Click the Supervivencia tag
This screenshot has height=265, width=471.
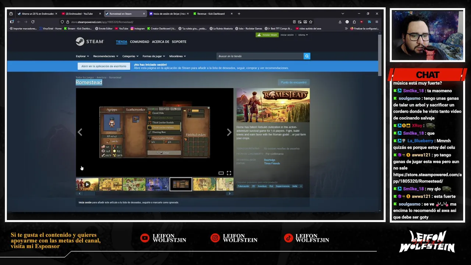[283, 186]
